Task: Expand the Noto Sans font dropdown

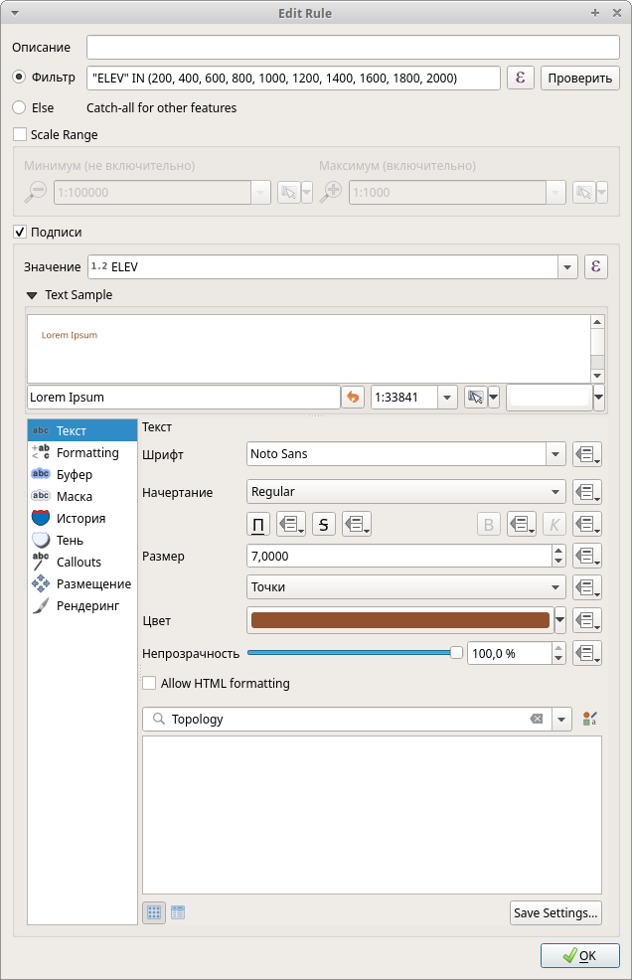Action: click(x=555, y=454)
